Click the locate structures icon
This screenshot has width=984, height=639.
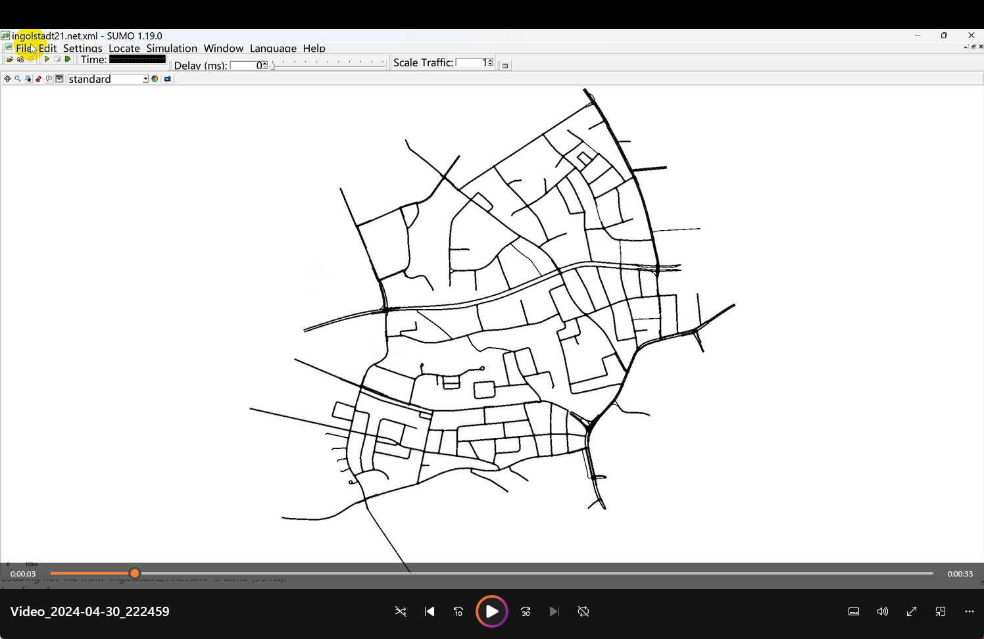tap(28, 79)
